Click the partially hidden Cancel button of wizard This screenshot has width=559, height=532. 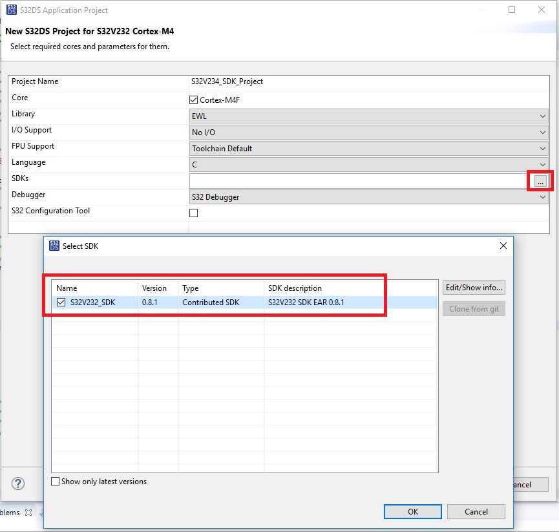pos(531,485)
